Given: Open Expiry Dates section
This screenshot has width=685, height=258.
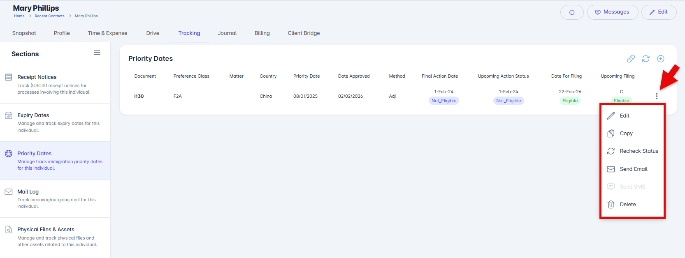Looking at the screenshot, I should pos(55,122).
